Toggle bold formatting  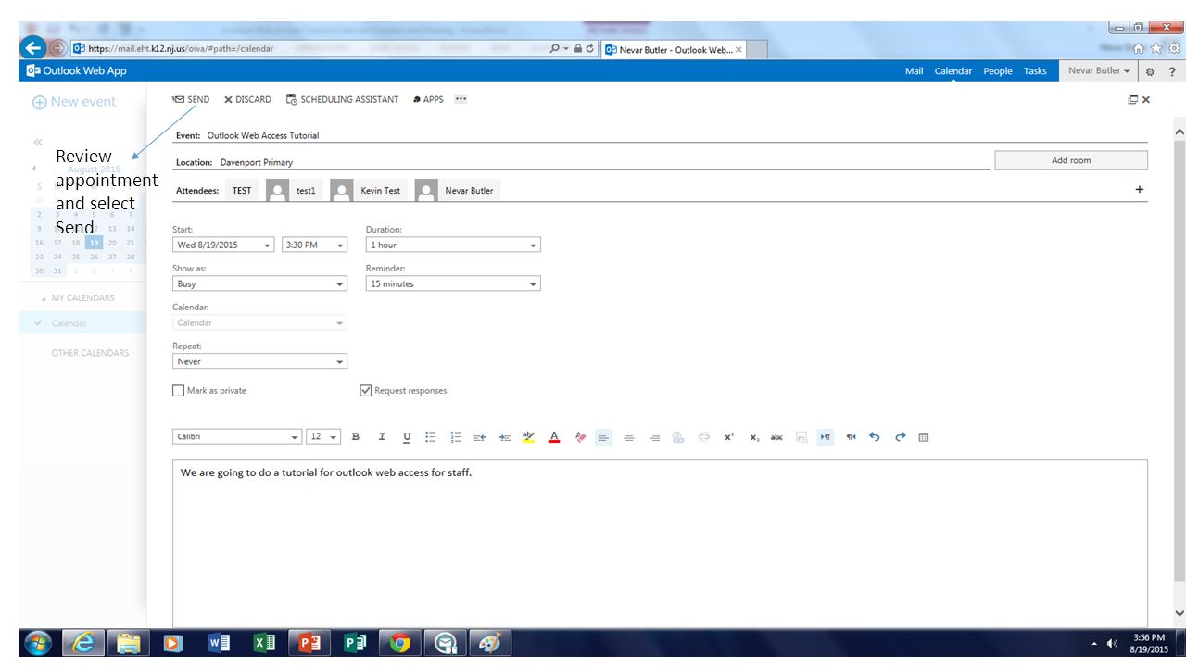coord(356,437)
